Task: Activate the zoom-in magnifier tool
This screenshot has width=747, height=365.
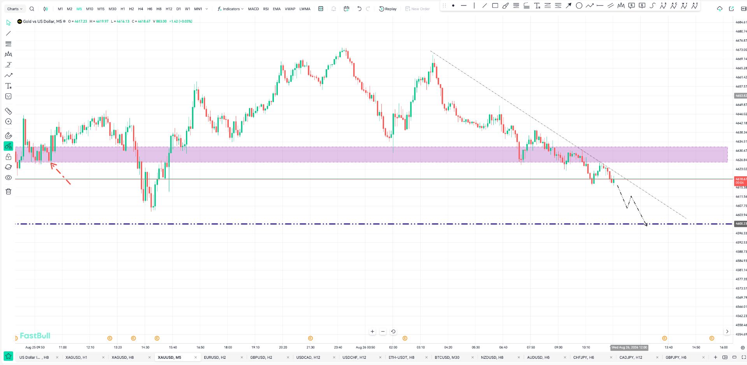Action: [x=8, y=121]
